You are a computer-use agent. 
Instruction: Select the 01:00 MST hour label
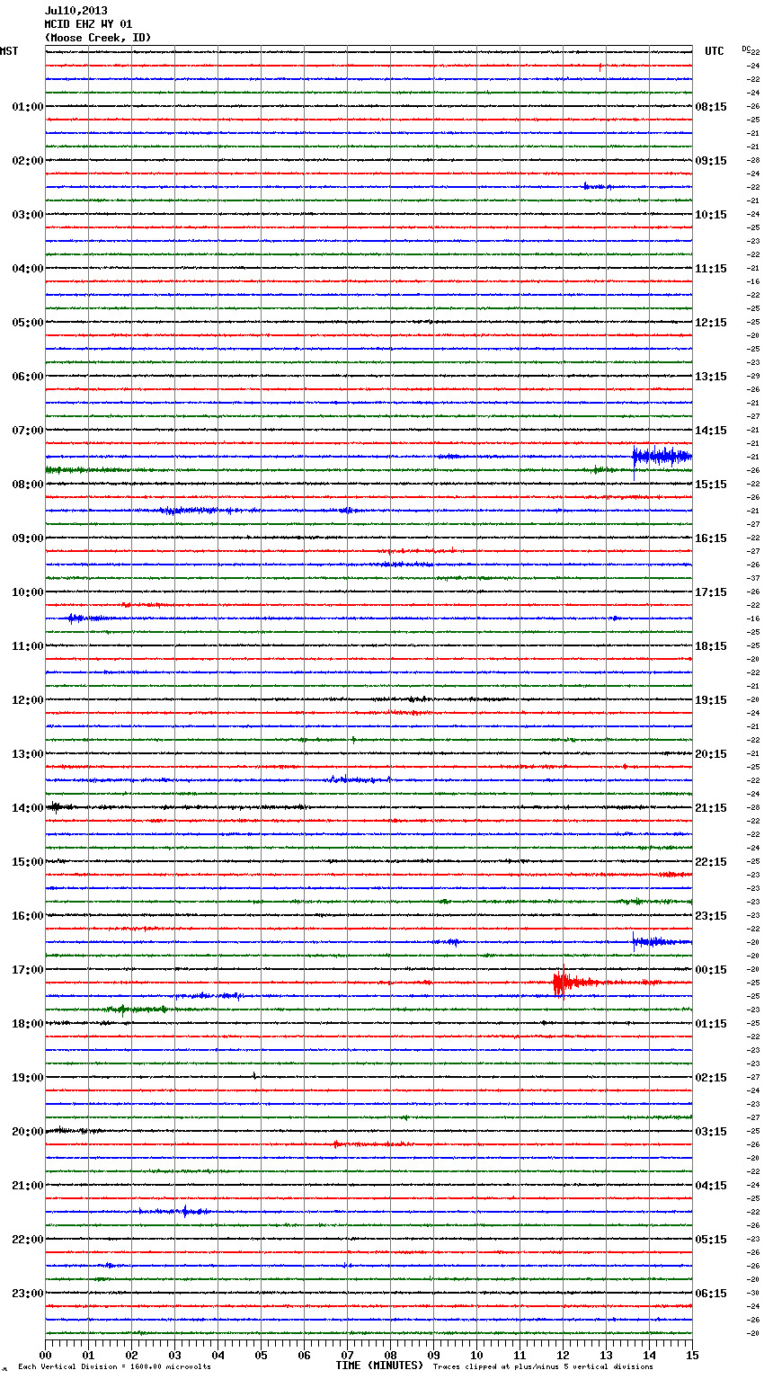(28, 107)
